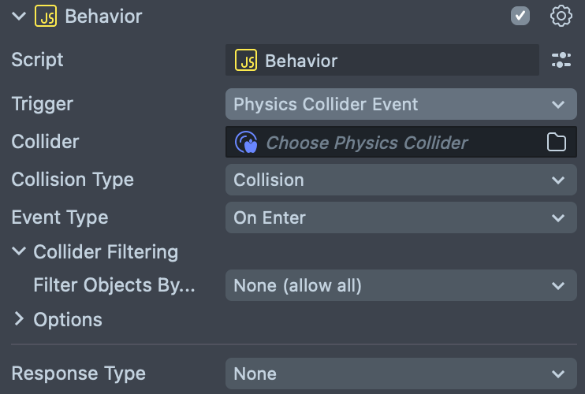The image size is (585, 394).
Task: Open the script properties sliders icon
Action: click(x=561, y=60)
